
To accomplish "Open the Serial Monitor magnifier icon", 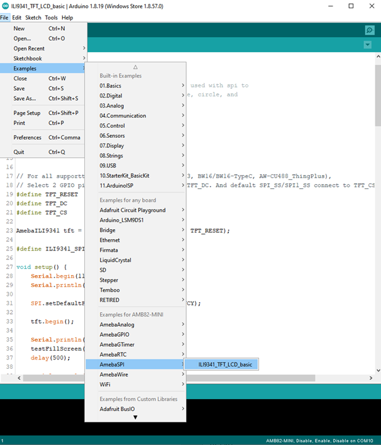I will (369, 30).
